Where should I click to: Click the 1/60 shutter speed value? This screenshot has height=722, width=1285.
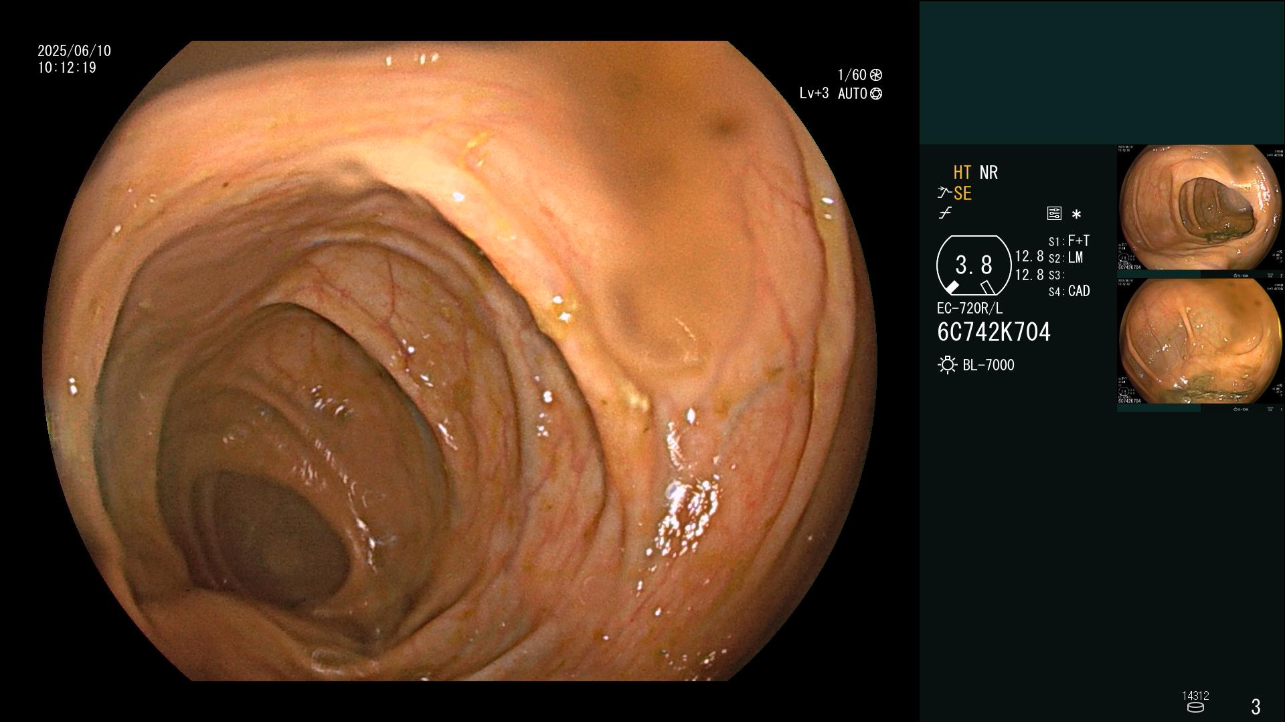[852, 75]
